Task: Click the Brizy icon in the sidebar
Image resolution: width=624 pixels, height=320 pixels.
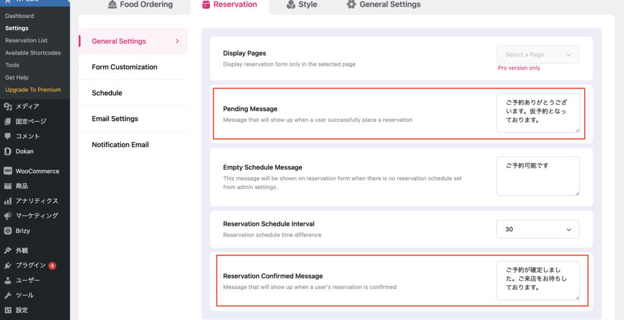Action: point(7,231)
